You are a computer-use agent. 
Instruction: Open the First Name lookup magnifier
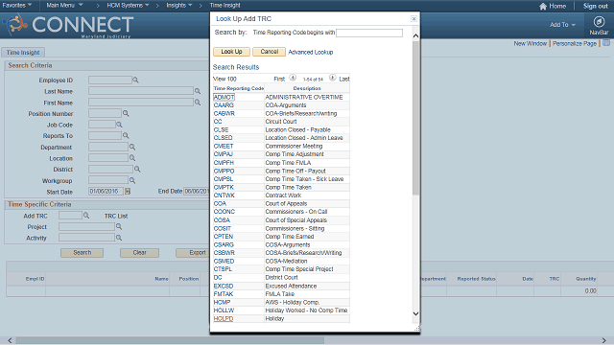(198, 103)
